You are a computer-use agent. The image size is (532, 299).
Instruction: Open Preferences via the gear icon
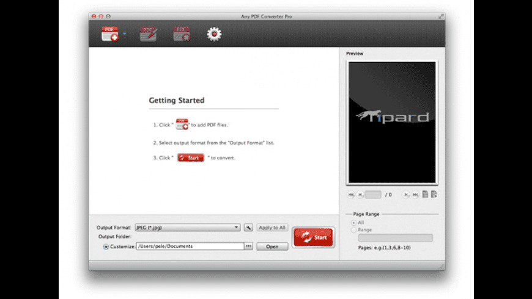coord(214,34)
